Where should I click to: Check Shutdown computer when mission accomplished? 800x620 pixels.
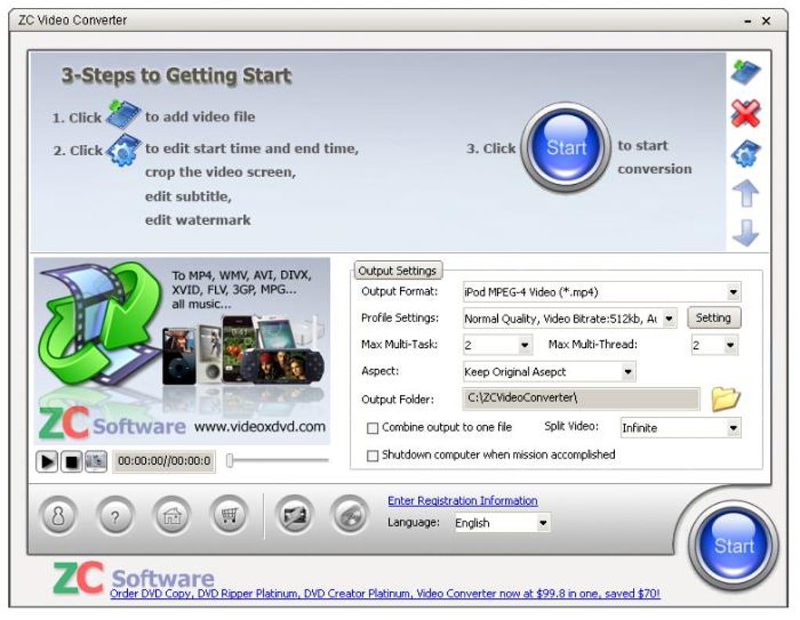(373, 455)
